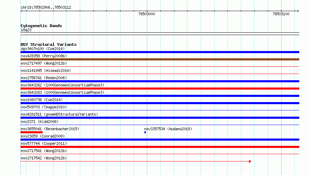Select the 18q23 band label
This screenshot has height=175, width=309.
26,30
